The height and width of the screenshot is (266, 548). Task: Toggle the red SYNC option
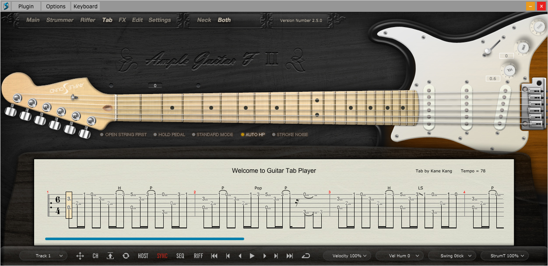(162, 256)
